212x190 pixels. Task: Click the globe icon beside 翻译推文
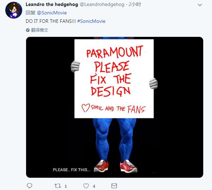(x=28, y=30)
